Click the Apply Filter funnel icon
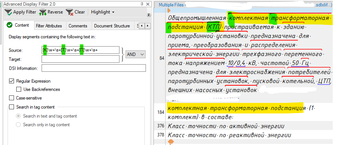338x145 pixels. click(x=8, y=12)
